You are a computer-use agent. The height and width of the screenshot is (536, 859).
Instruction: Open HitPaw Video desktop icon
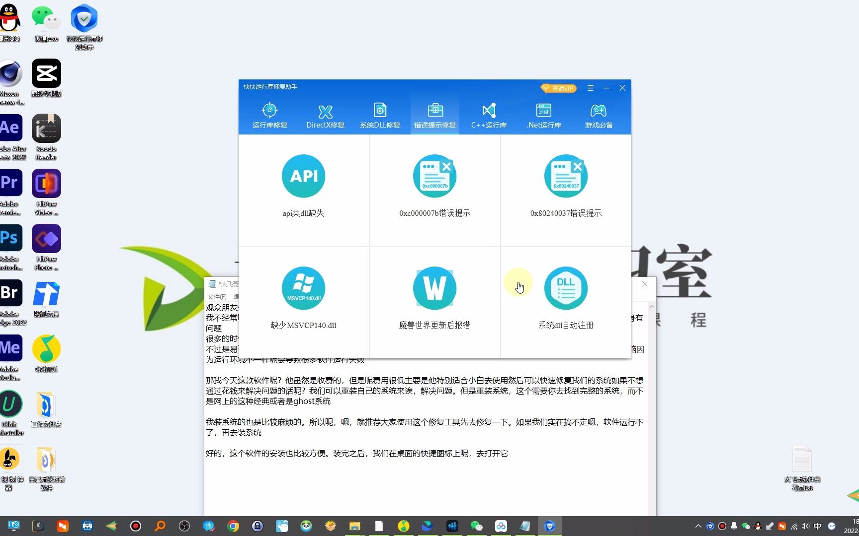46,193
